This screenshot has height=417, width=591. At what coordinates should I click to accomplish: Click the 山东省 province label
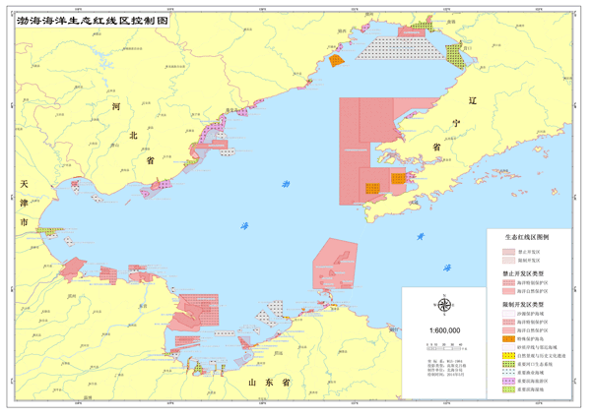[267, 382]
